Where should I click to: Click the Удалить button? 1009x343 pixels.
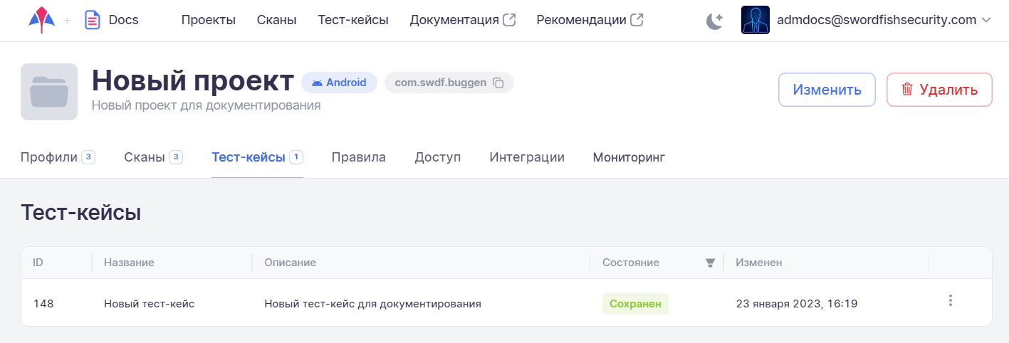[939, 90]
